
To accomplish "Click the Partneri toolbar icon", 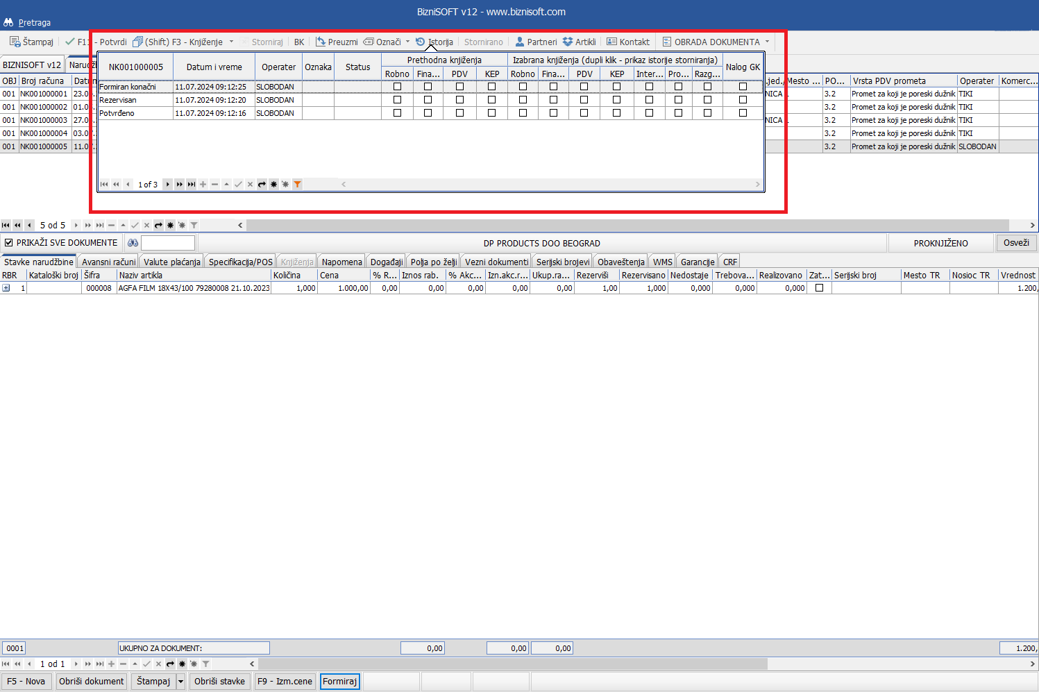I will tap(520, 42).
